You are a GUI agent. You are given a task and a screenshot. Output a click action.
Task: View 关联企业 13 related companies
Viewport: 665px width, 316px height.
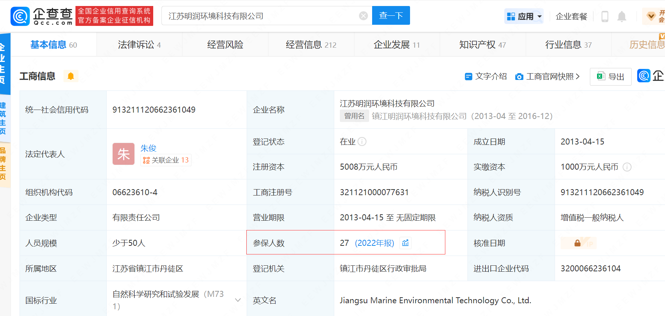(x=166, y=160)
